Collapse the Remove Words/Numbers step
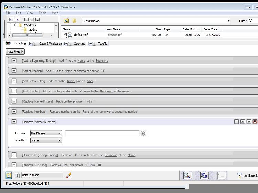Viewport: 258px width, 193px height. [14, 122]
